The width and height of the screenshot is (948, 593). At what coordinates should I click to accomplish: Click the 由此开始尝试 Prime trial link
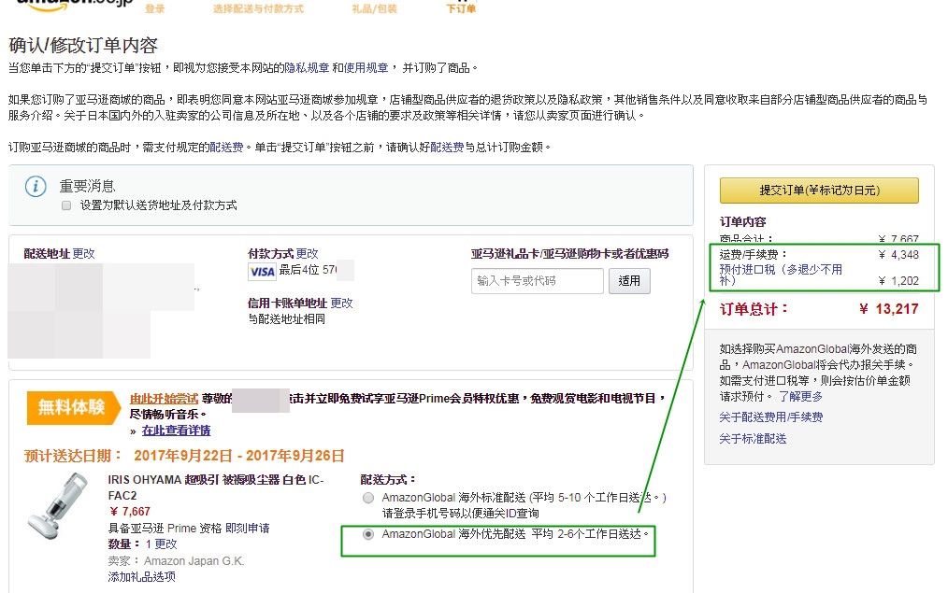pos(164,399)
